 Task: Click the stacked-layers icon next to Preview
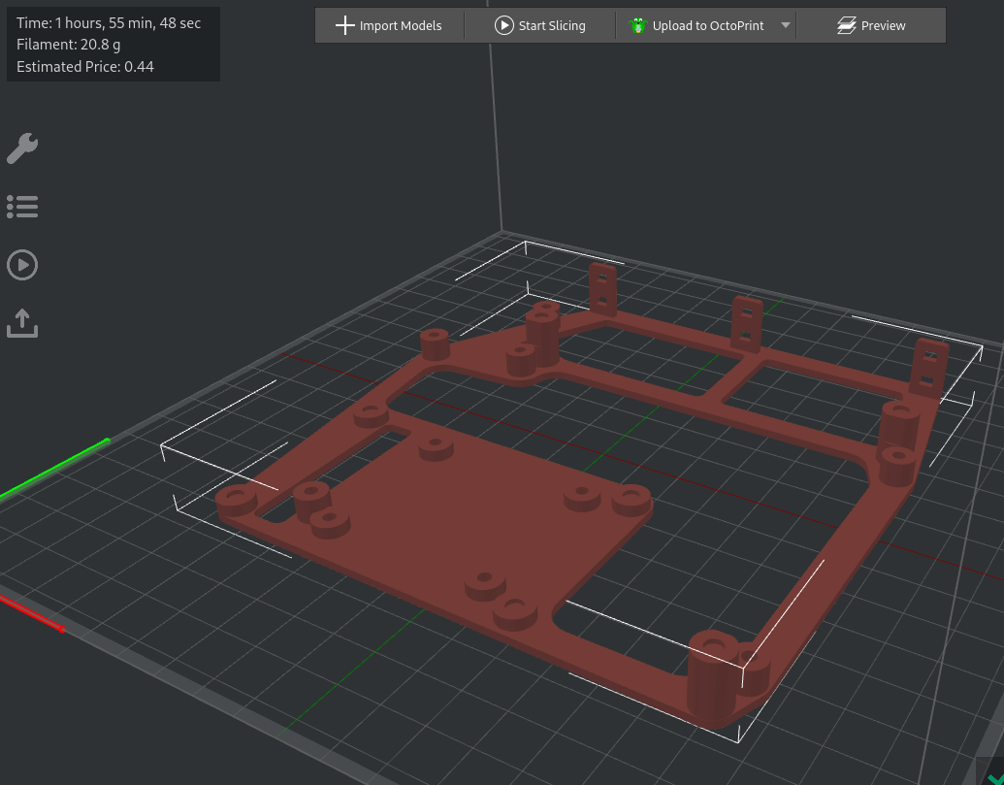[848, 24]
